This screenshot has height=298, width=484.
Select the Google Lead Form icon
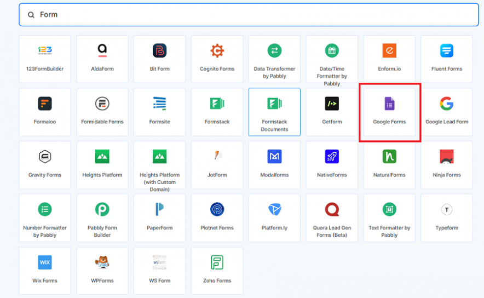pos(447,104)
